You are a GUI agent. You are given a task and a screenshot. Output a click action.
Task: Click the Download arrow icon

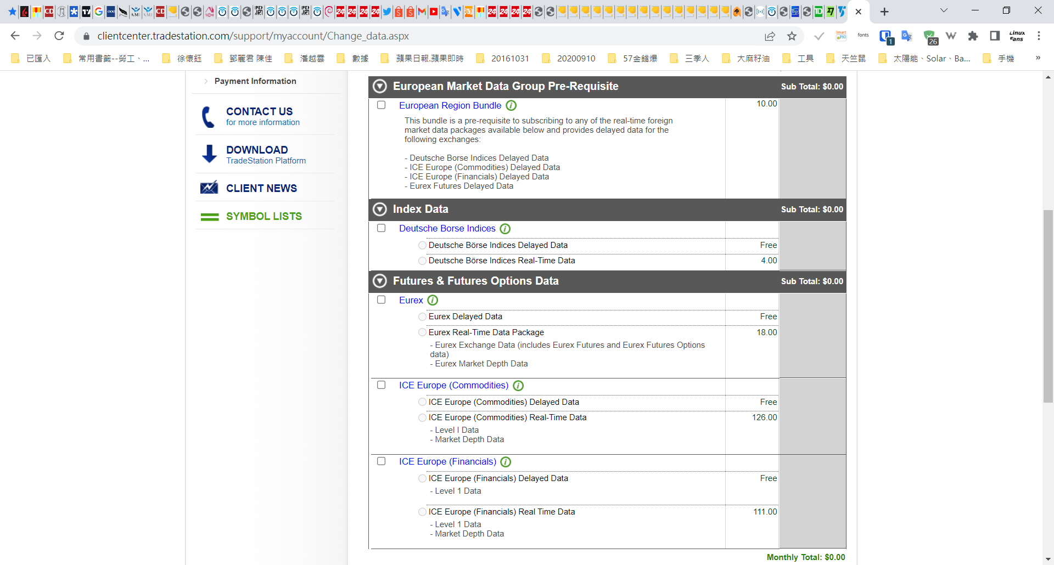pyautogui.click(x=209, y=154)
